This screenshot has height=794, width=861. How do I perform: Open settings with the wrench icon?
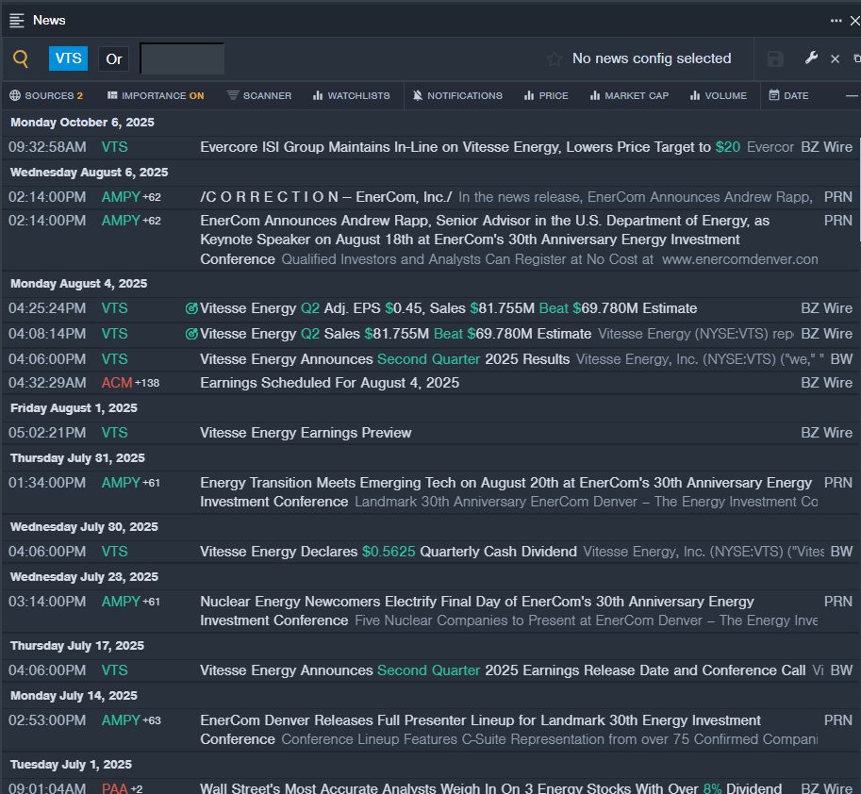(x=811, y=58)
